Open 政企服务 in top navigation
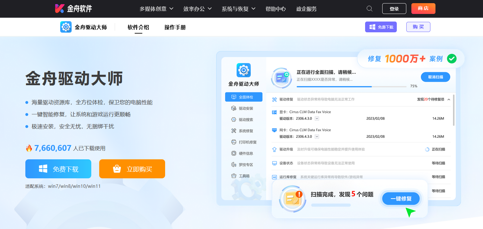This screenshot has height=229, width=483. click(306, 9)
